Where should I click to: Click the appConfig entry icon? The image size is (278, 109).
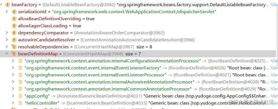[x=20, y=96]
